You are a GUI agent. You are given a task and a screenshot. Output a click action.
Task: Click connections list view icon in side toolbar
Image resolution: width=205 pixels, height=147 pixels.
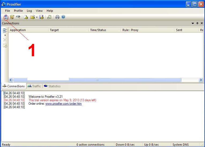click(x=5, y=31)
